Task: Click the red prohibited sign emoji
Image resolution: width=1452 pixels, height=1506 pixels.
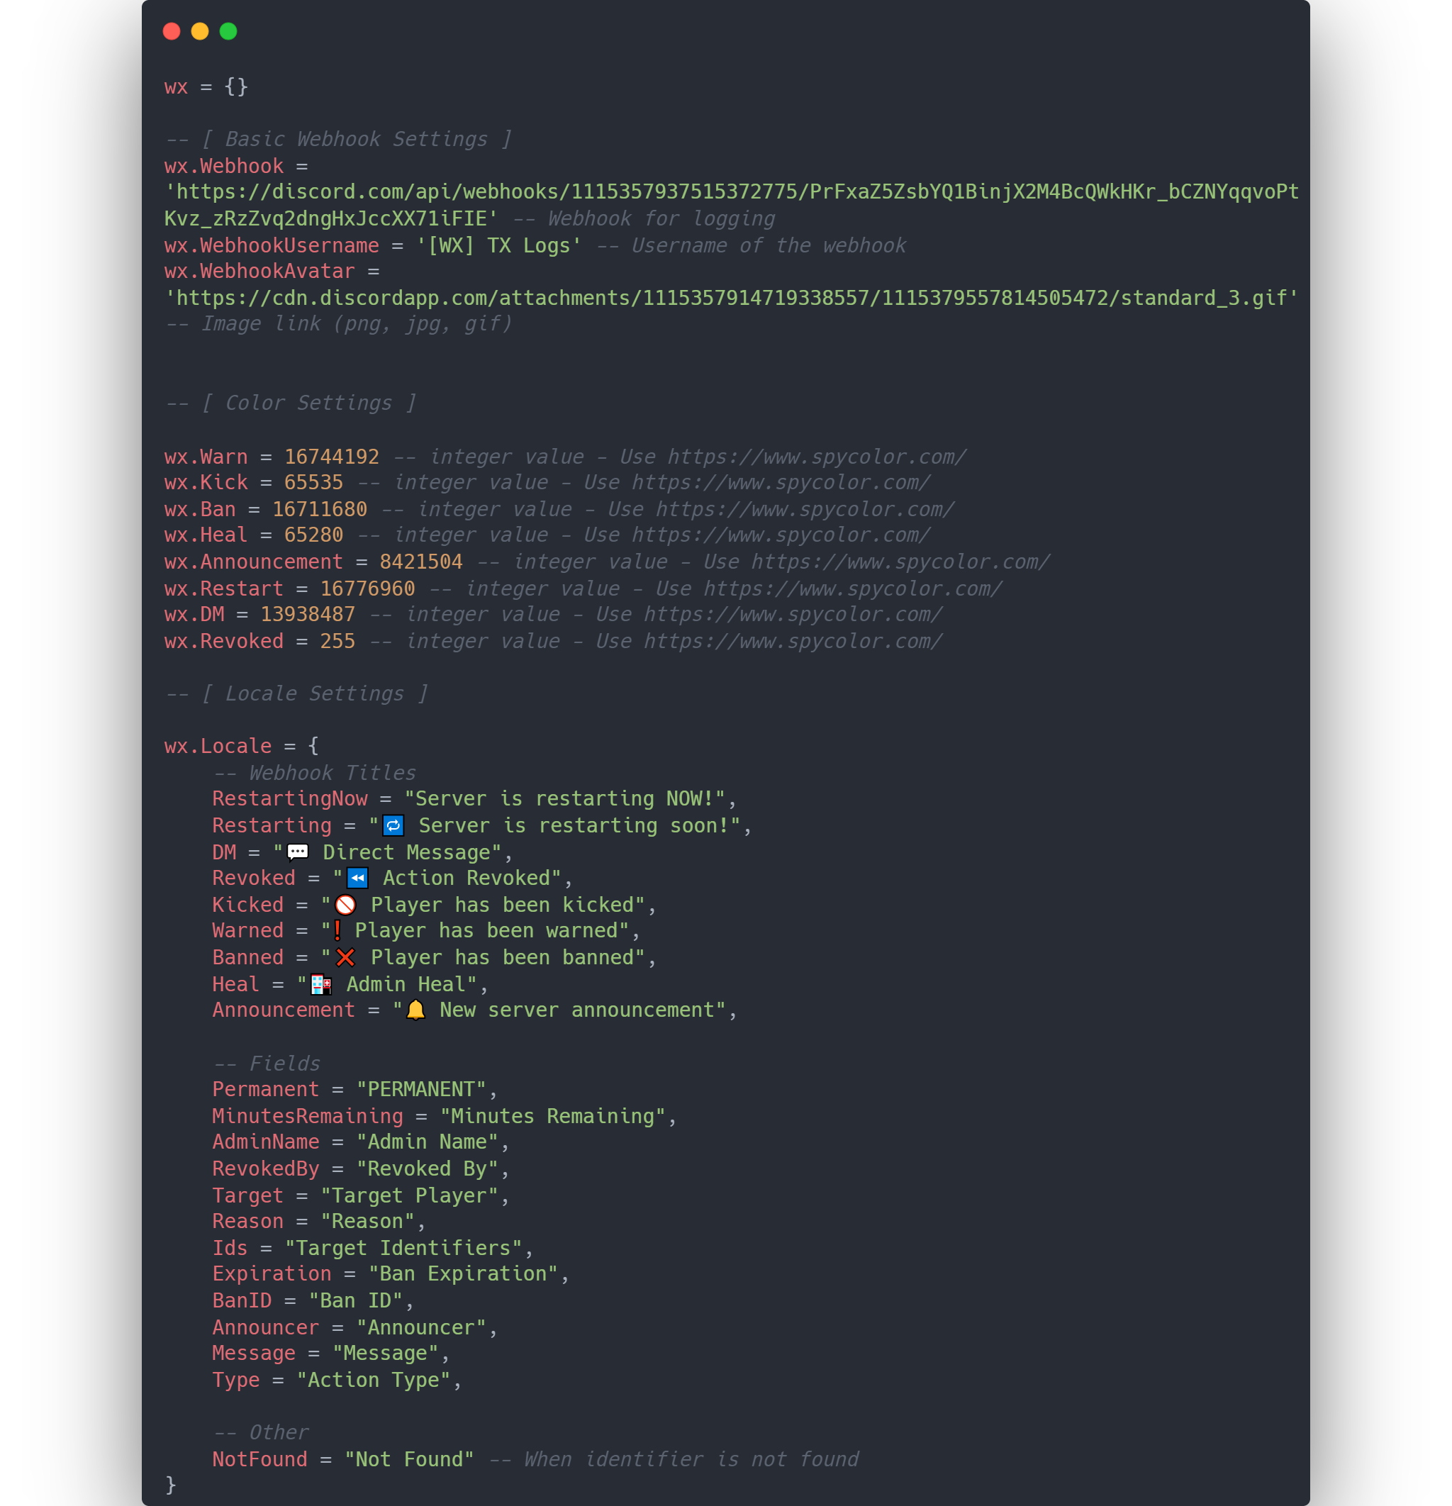Action: (346, 905)
